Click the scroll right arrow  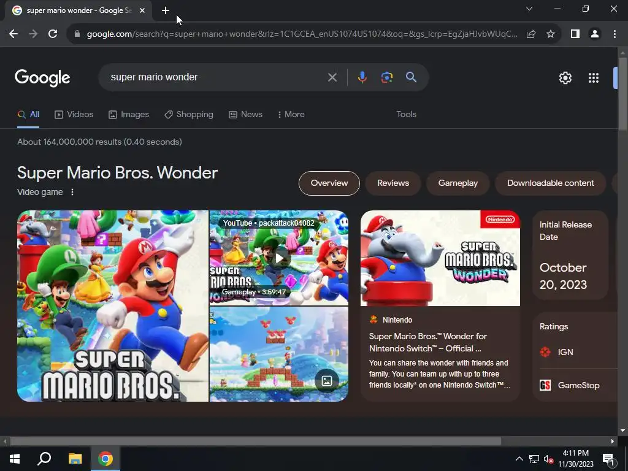coord(613,442)
